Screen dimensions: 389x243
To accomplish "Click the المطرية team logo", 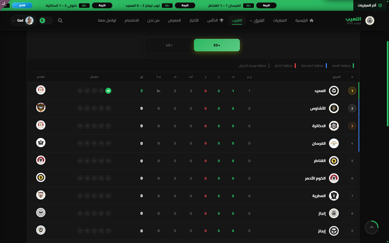I will click(334, 196).
